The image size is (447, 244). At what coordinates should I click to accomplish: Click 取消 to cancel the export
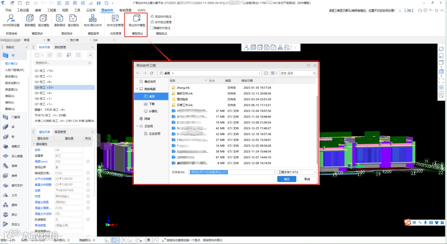pyautogui.click(x=307, y=179)
